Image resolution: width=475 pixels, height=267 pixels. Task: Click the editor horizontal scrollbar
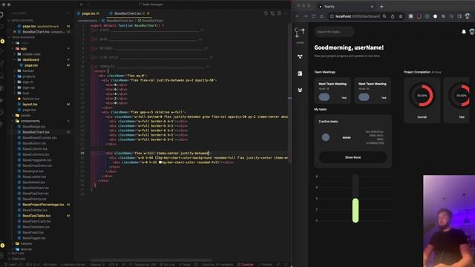151,260
